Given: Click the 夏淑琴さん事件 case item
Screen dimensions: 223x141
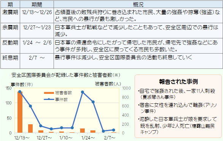Looking at the screenshot, I should 177,94.
